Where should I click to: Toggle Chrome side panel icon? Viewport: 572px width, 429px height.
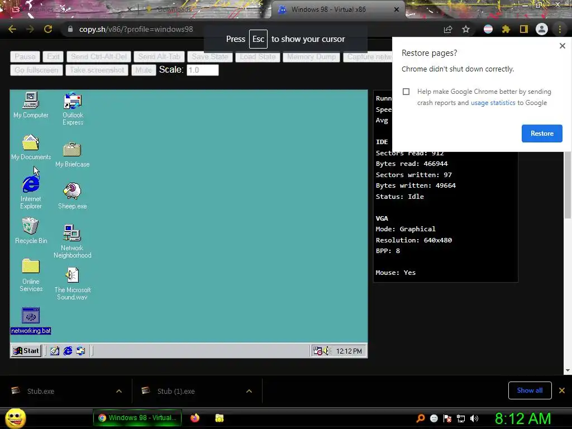click(524, 29)
